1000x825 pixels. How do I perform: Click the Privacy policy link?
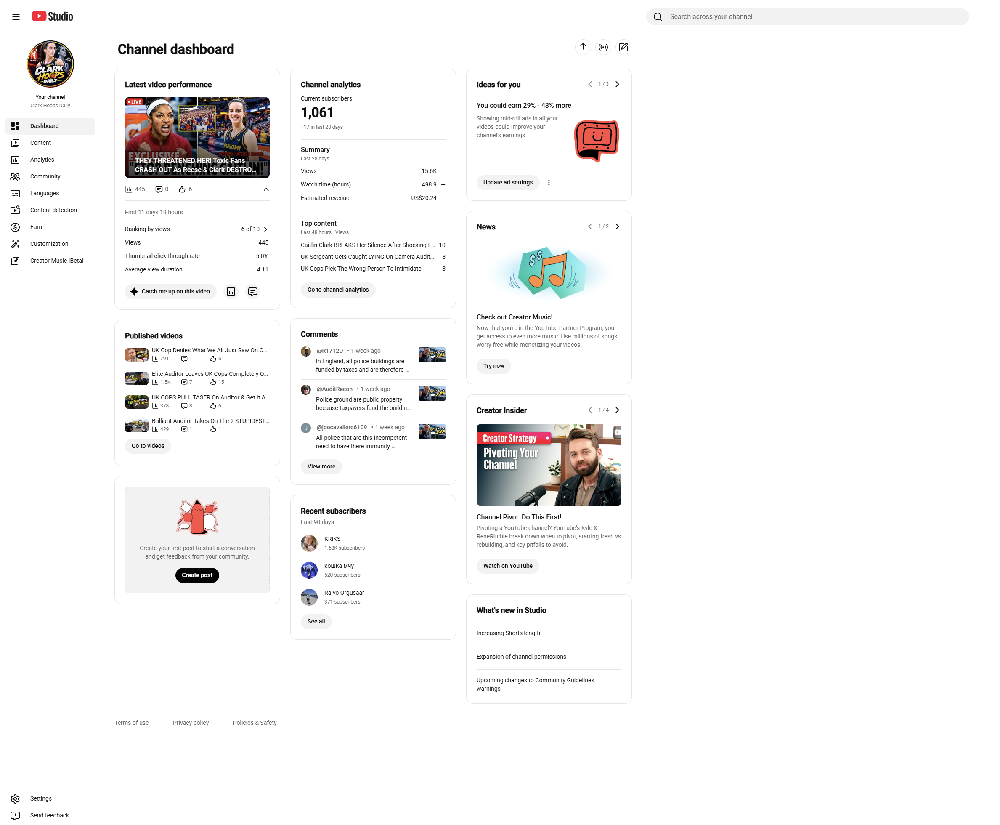click(x=191, y=723)
